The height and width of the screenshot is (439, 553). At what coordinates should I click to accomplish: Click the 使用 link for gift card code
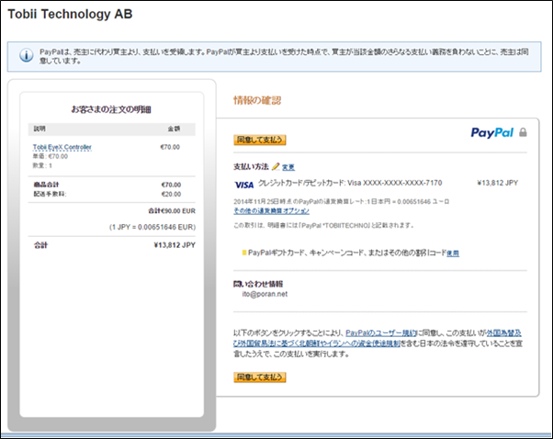click(453, 253)
